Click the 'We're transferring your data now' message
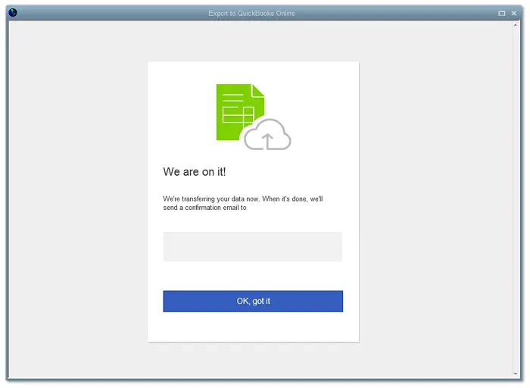This screenshot has height=388, width=530. [243, 203]
